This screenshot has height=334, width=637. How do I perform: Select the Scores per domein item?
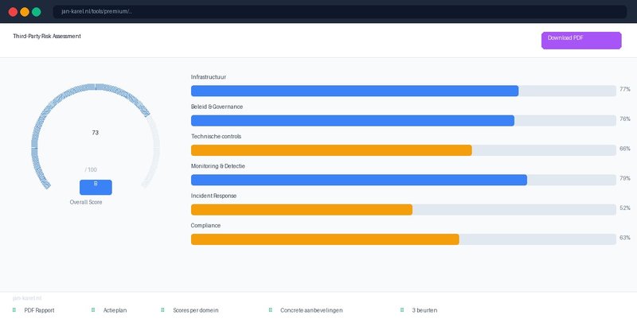coord(195,310)
